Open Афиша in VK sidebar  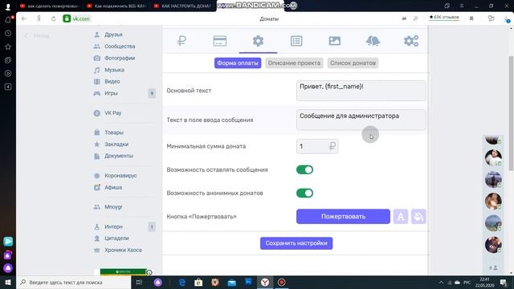tap(112, 187)
